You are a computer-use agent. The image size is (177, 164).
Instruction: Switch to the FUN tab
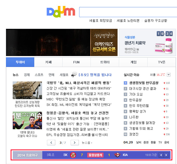coord(76,62)
